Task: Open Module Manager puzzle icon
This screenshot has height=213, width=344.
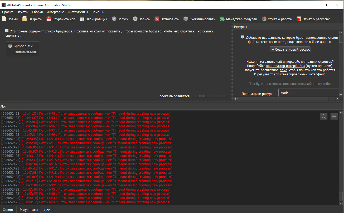Action: (222, 19)
